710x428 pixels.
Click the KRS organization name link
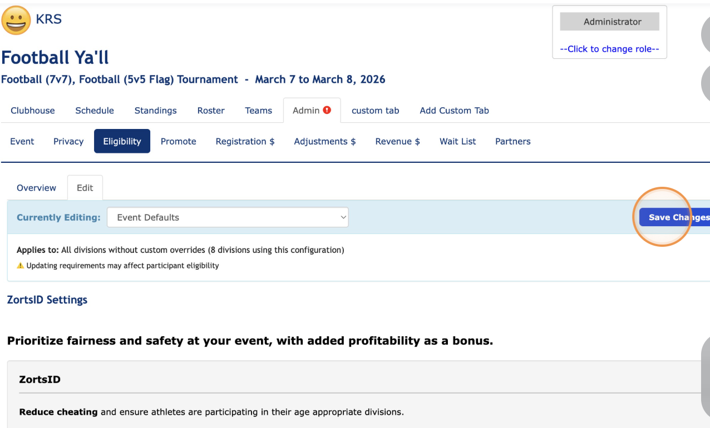pos(48,19)
